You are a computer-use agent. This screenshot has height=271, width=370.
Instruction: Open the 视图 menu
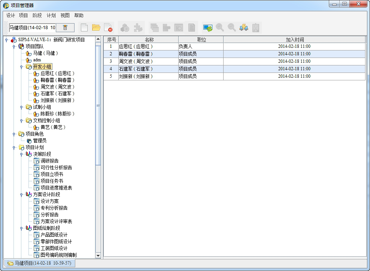(x=65, y=16)
